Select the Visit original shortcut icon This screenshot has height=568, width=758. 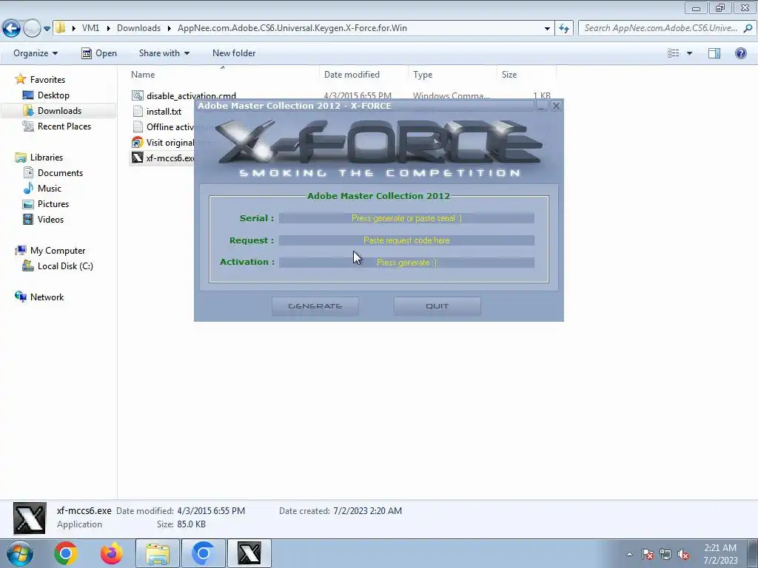click(x=137, y=143)
